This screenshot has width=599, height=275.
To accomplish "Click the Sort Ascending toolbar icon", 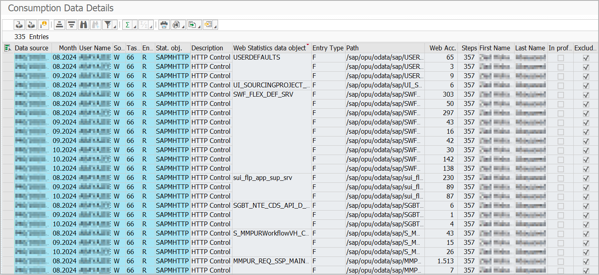I will pos(59,25).
